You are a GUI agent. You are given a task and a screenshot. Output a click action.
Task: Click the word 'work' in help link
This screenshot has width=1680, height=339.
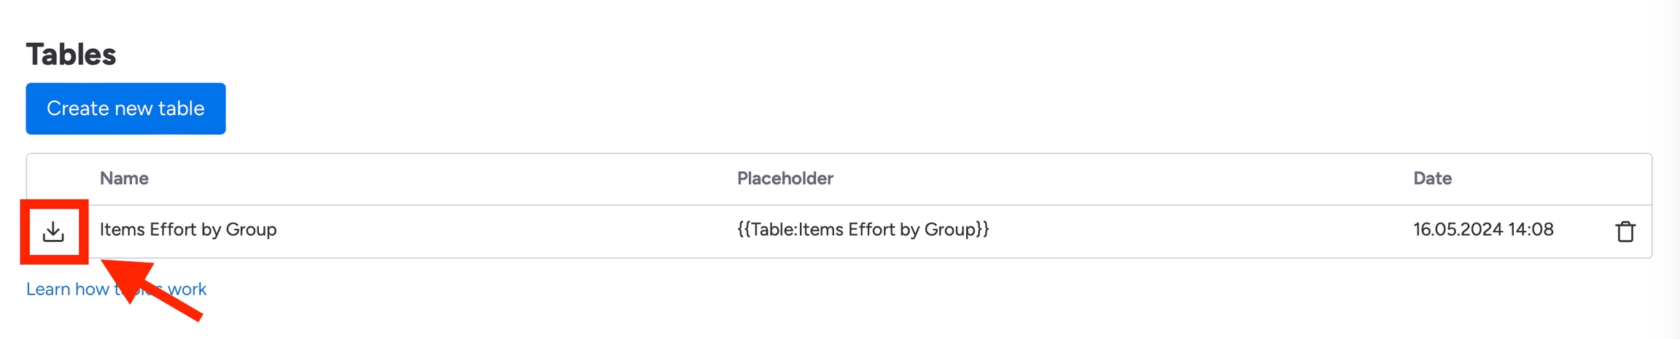pos(188,289)
